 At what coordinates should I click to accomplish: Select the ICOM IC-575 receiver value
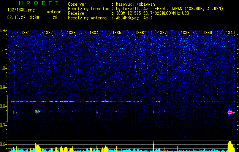point(152,13)
